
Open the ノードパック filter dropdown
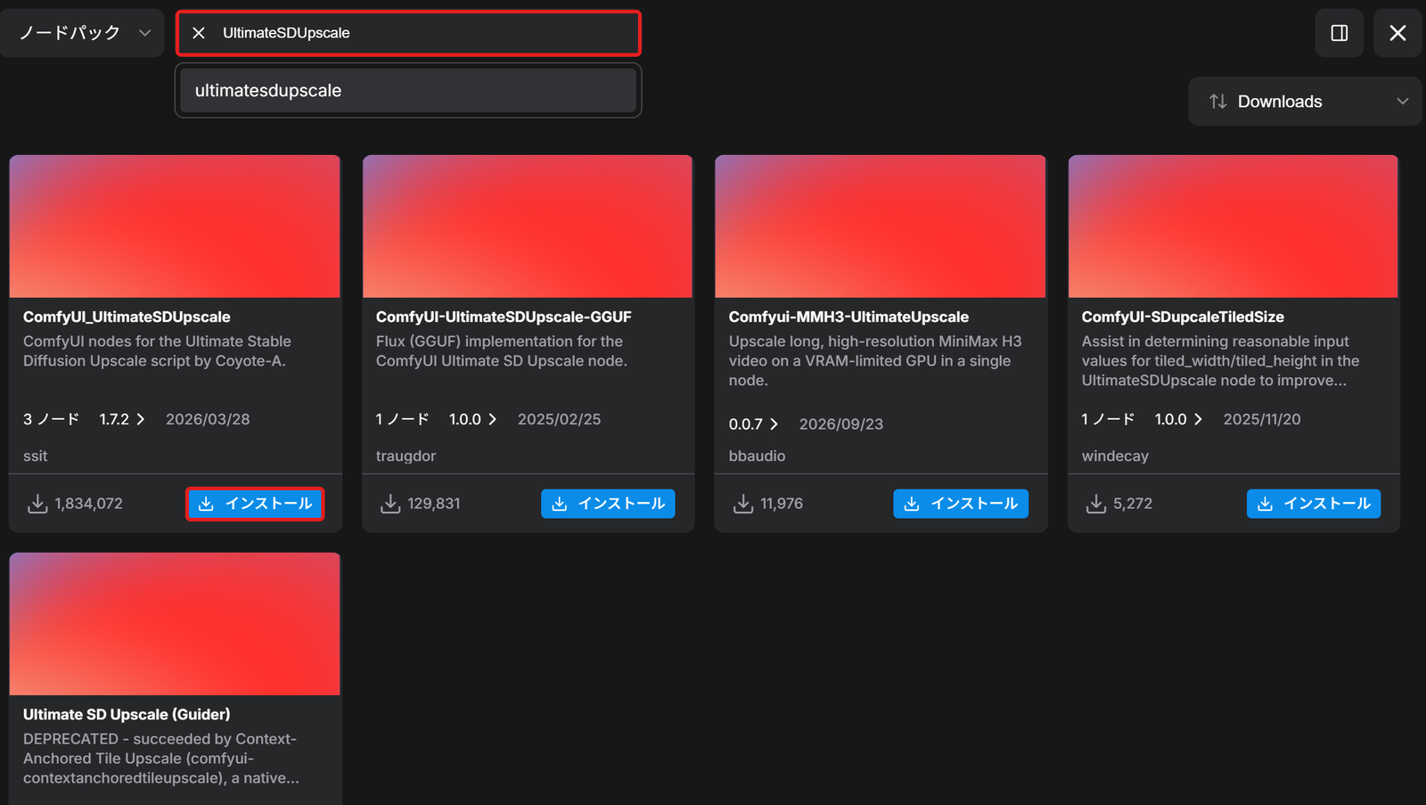tap(83, 33)
